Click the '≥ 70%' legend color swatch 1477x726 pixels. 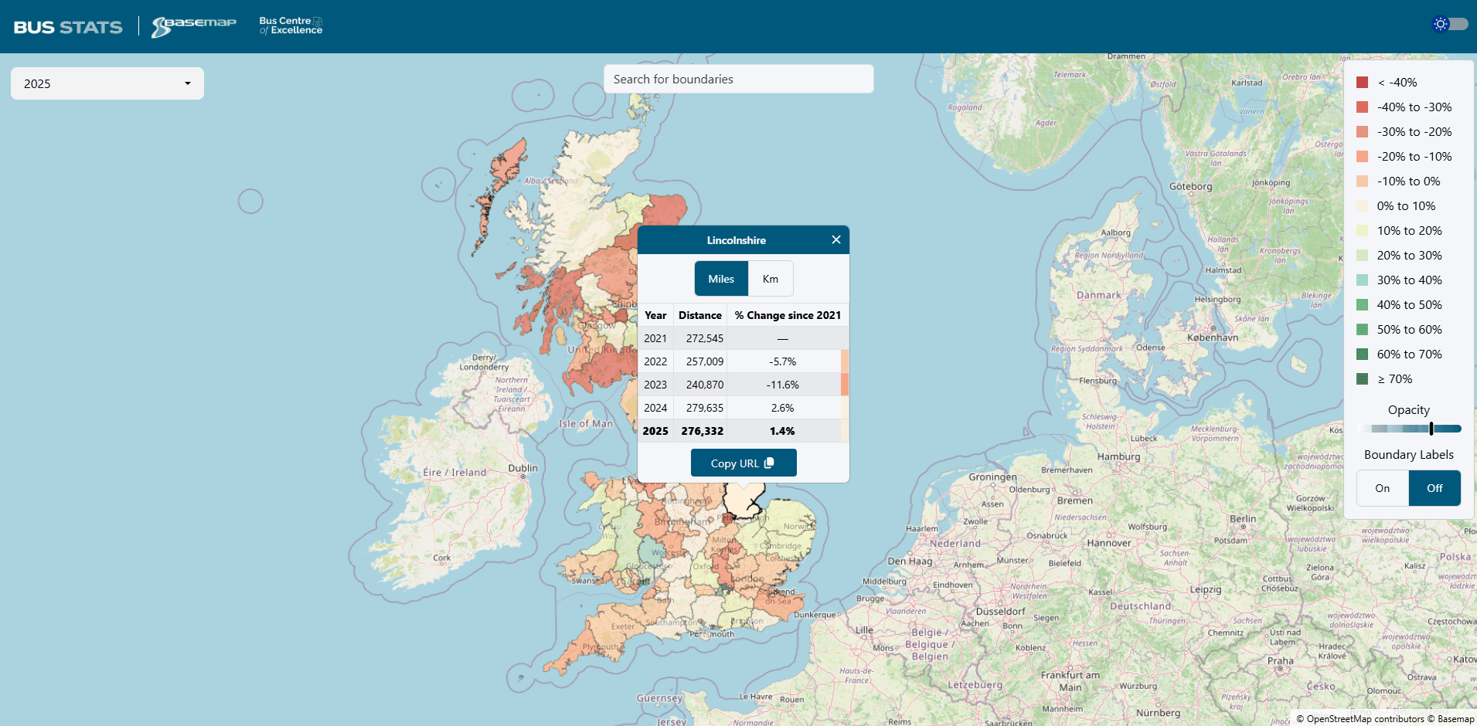tap(1362, 379)
